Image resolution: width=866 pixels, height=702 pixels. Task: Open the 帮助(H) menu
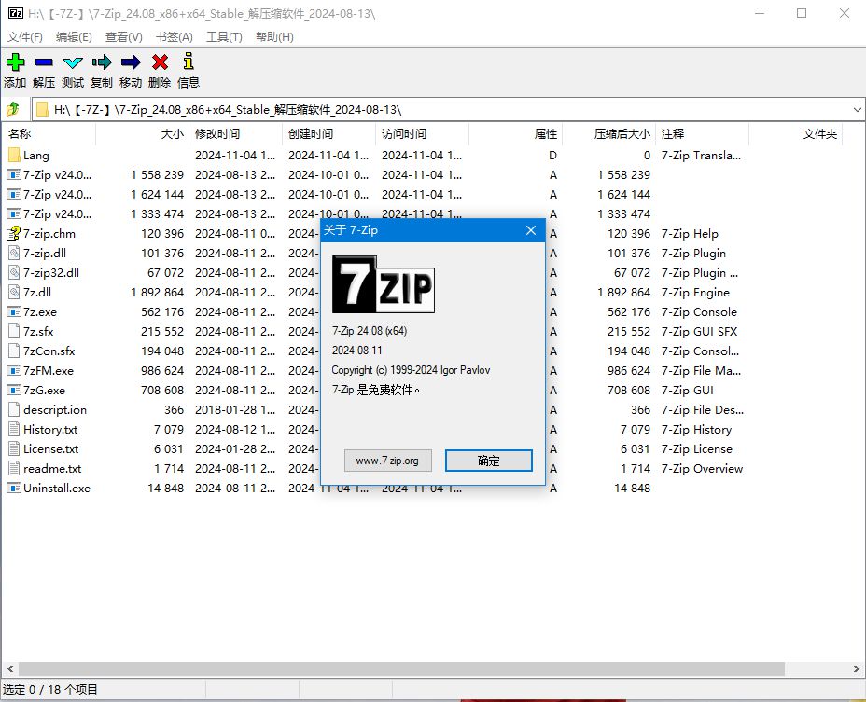pyautogui.click(x=274, y=37)
